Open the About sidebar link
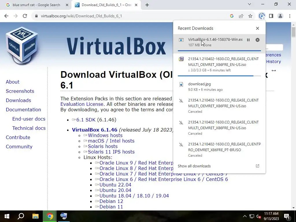 coord(12,82)
